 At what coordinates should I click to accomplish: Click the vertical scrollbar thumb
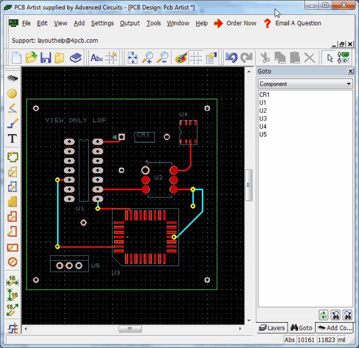tap(249, 185)
